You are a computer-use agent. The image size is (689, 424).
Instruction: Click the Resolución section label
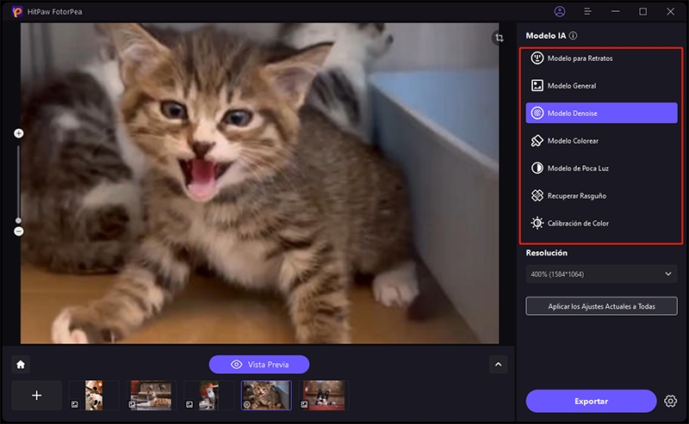(546, 253)
